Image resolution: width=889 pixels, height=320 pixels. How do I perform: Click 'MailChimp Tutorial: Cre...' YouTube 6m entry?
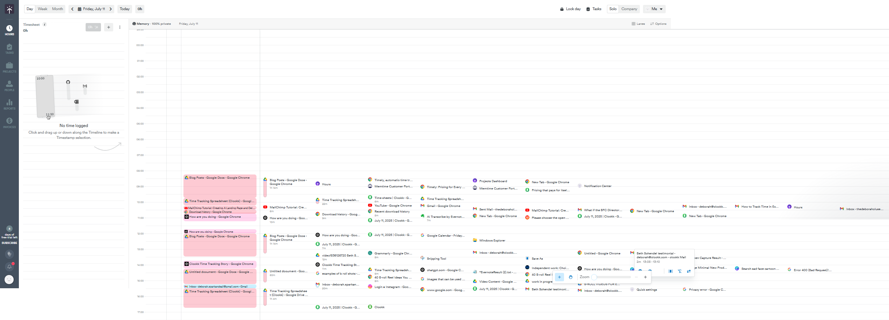click(286, 209)
